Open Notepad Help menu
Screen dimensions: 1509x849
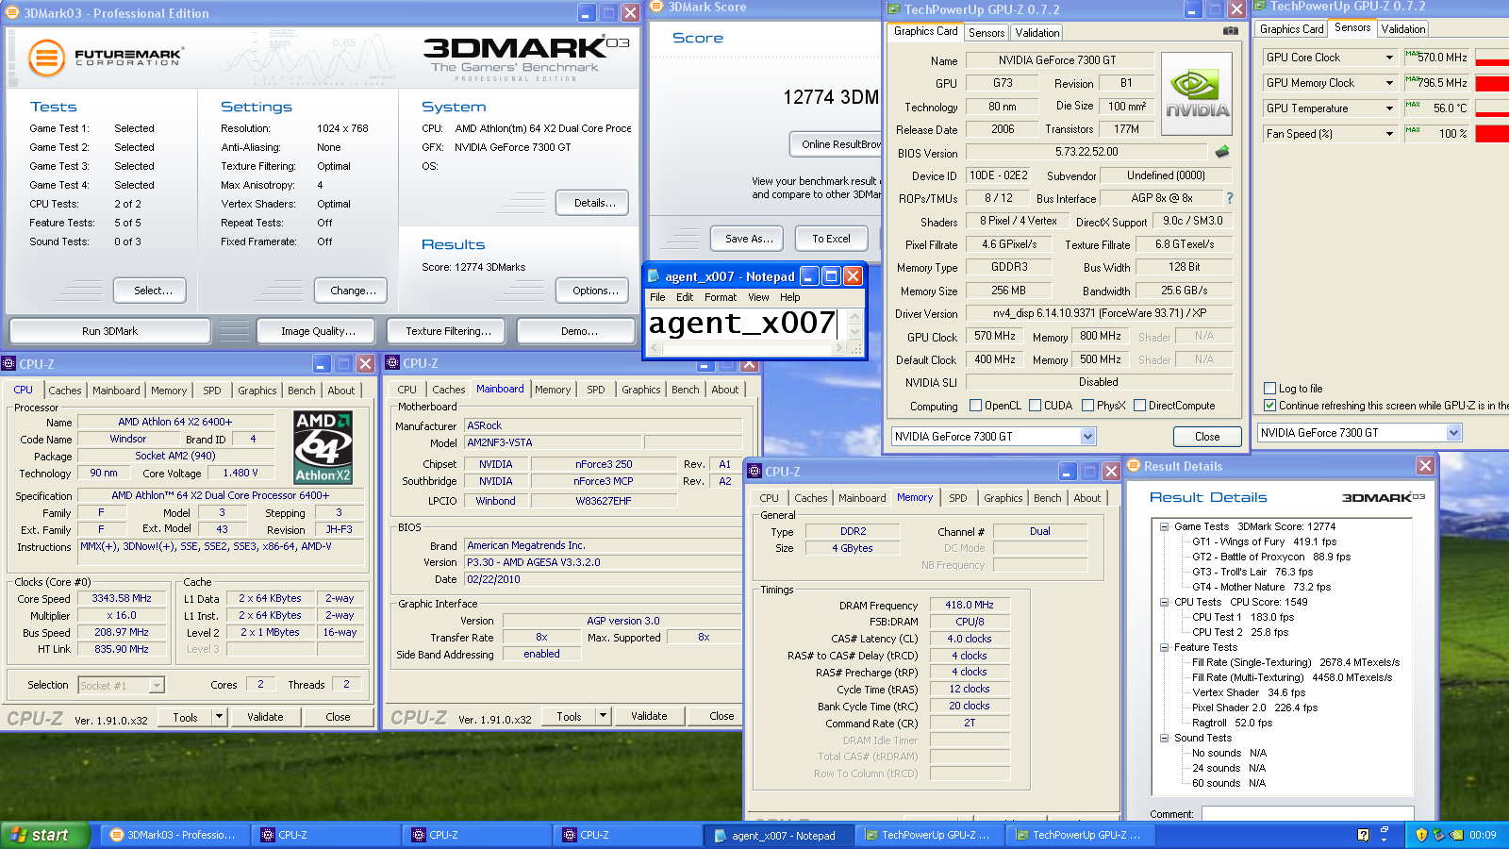(x=789, y=297)
